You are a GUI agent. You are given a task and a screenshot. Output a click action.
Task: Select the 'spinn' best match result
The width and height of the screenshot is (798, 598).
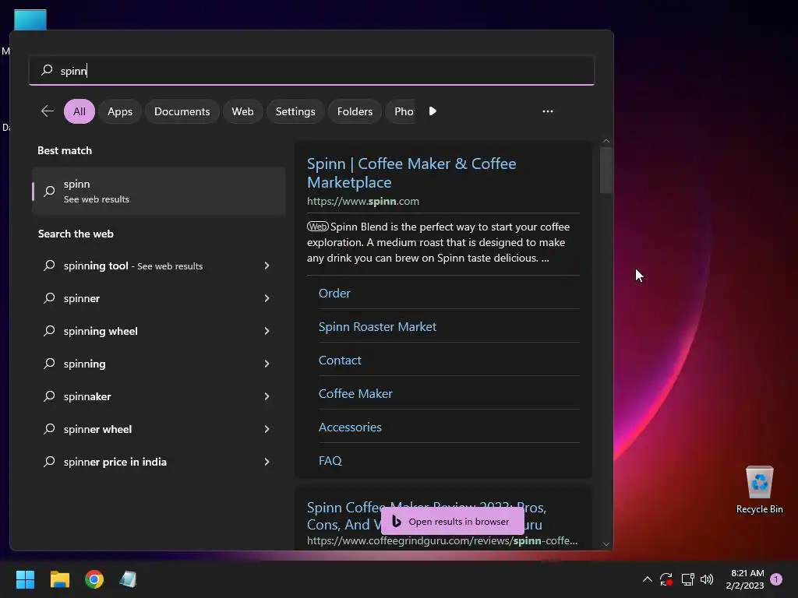coord(159,192)
